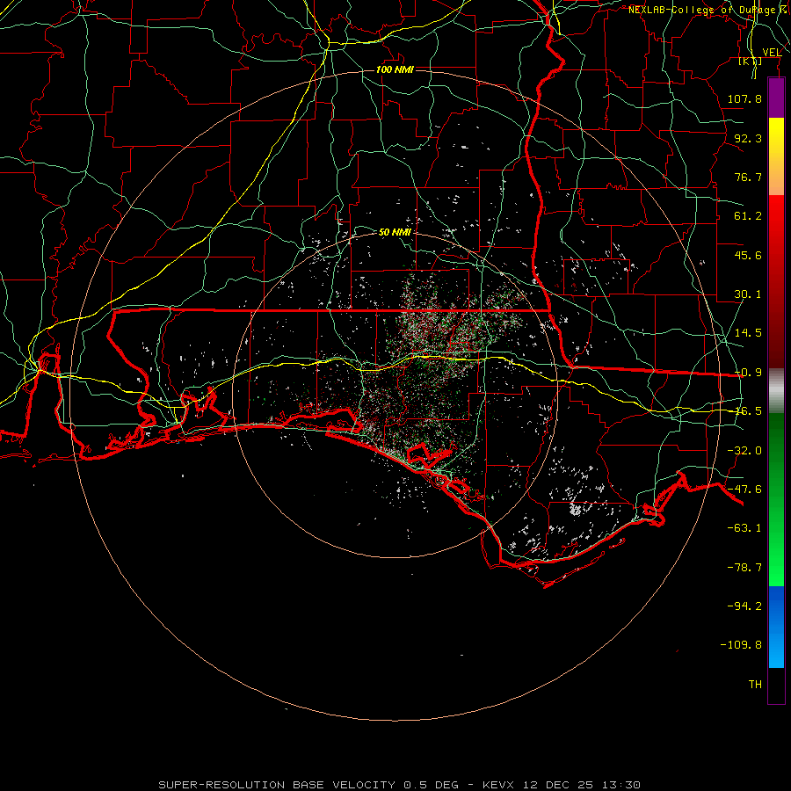
Task: Click the NEXLAB-College of DuPage credit text
Action: (708, 10)
